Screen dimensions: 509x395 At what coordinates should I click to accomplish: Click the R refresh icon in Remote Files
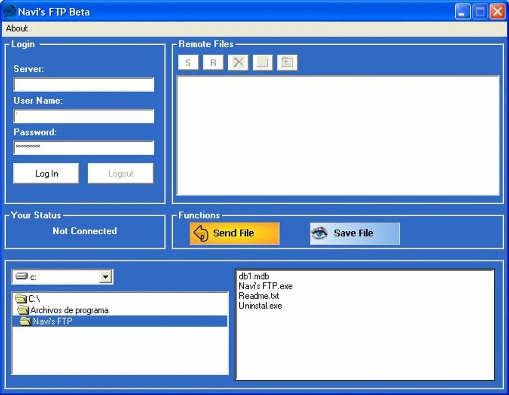pyautogui.click(x=213, y=62)
